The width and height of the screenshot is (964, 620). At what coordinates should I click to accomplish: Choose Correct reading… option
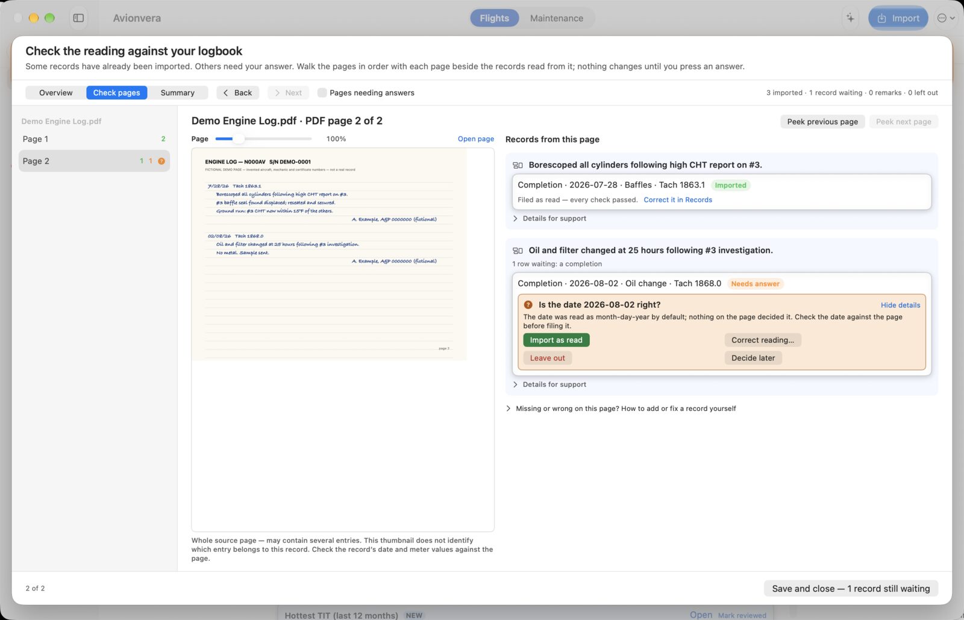(763, 340)
